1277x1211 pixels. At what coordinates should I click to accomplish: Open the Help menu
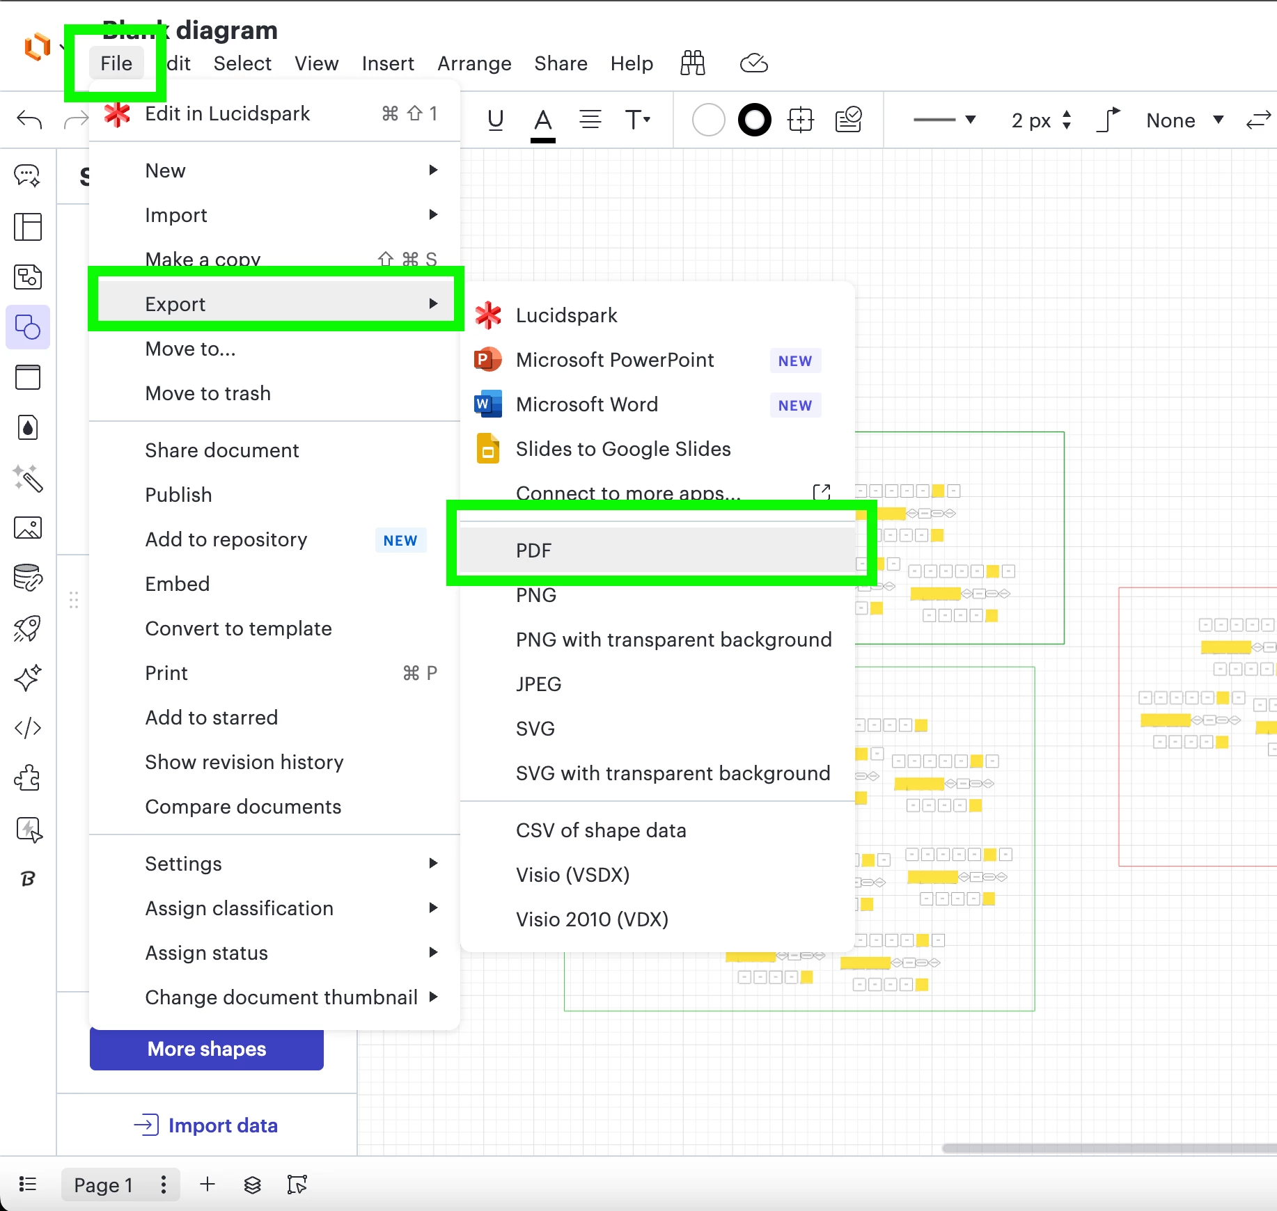(x=632, y=63)
